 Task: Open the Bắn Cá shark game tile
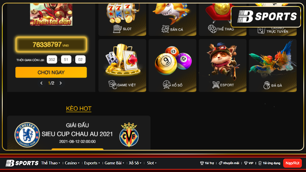click(x=173, y=19)
